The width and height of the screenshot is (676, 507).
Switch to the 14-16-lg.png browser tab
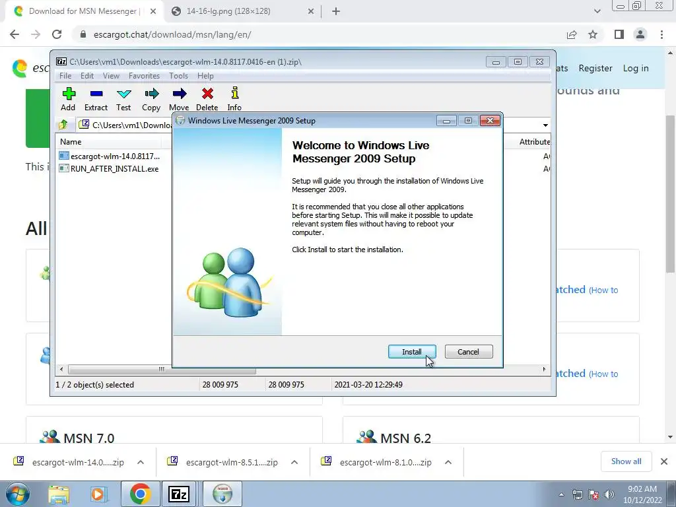click(x=228, y=11)
